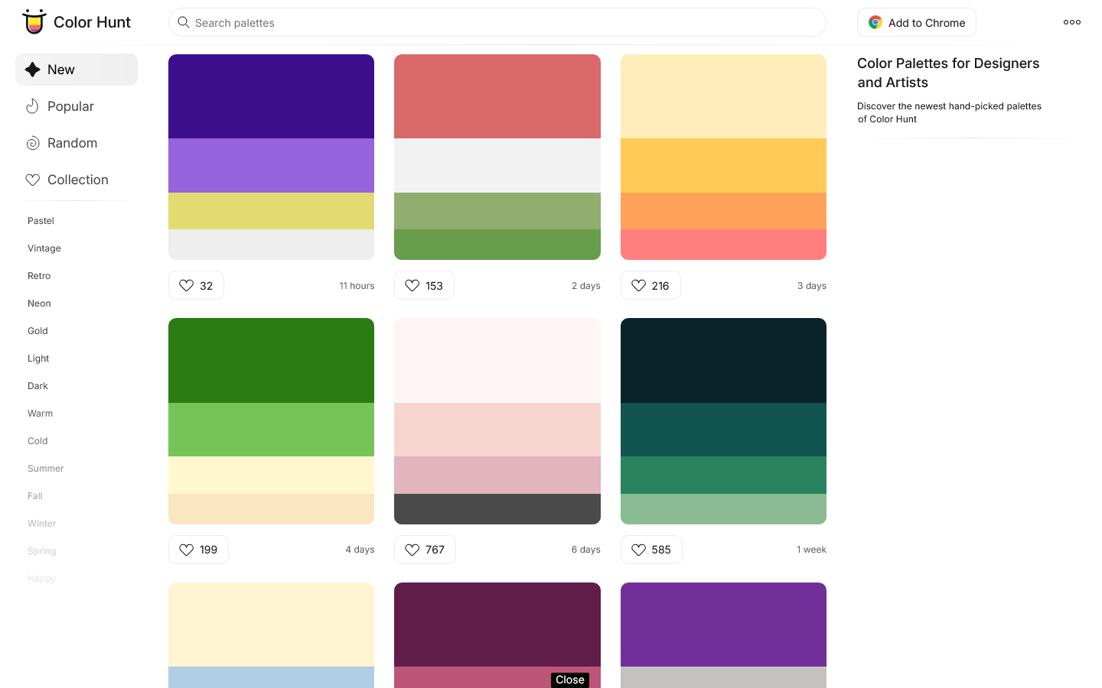
Task: Pick the light green swatch in 199-likes palette
Action: pos(272,430)
